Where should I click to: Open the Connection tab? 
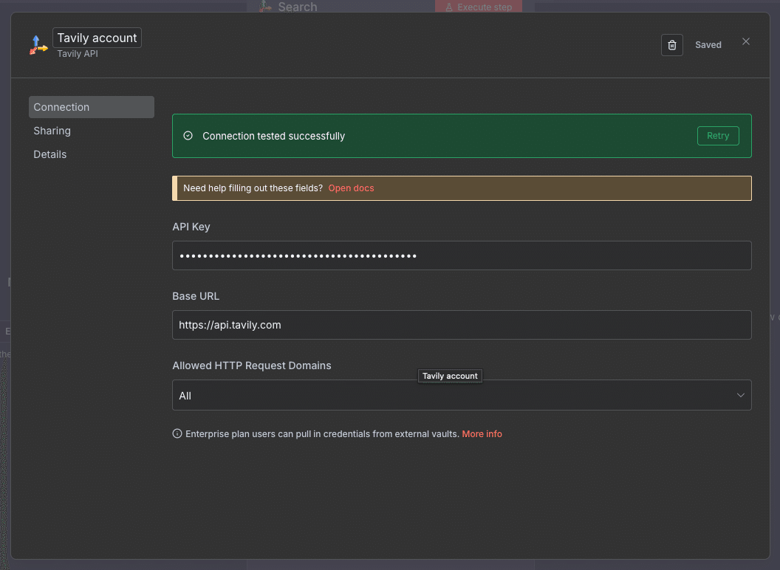92,107
